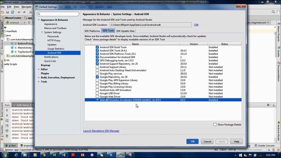Uncheck Android SDK Build Tools
The image size is (281, 158).
[x=97, y=47]
